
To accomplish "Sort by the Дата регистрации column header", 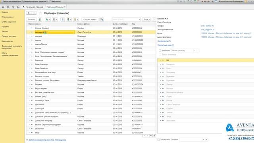I will click(x=120, y=24).
